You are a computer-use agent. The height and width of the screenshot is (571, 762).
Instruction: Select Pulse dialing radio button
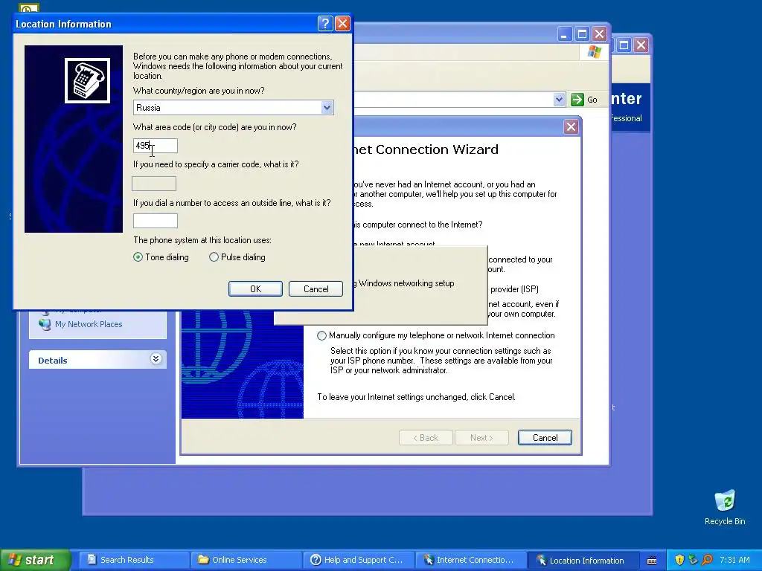(214, 257)
